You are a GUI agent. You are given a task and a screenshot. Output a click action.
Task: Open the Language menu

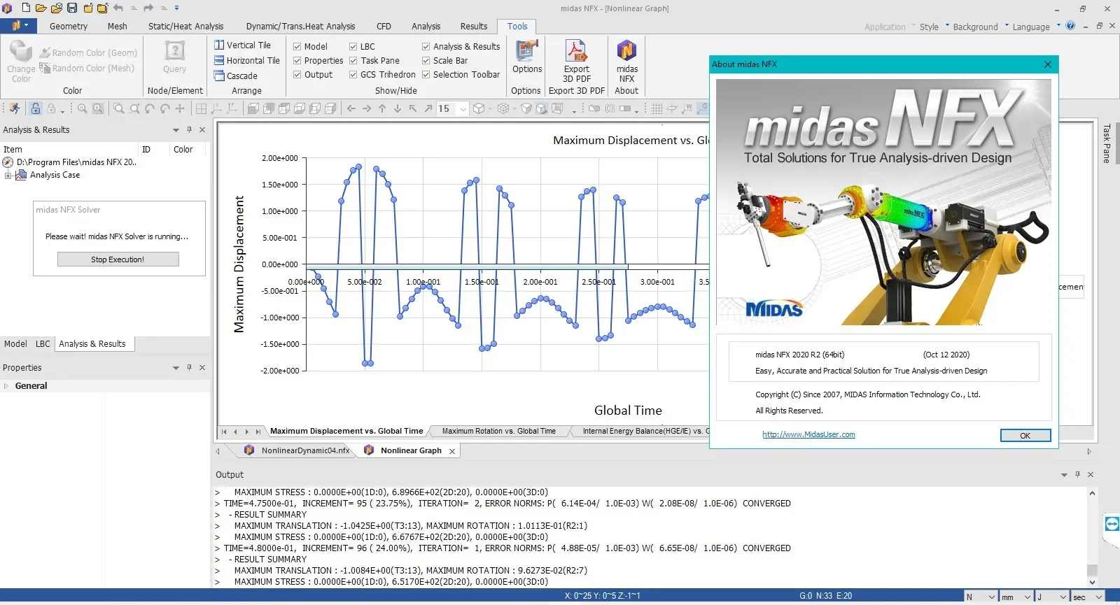point(1030,27)
